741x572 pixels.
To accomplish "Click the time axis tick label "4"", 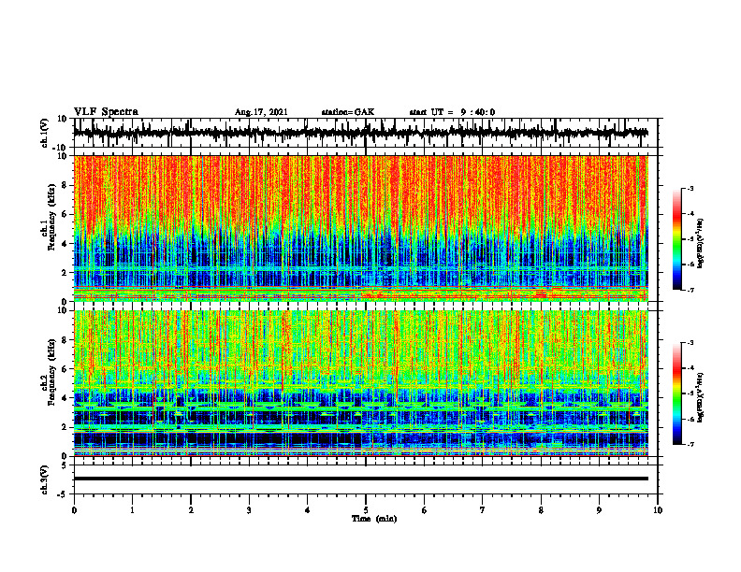I will pos(308,510).
